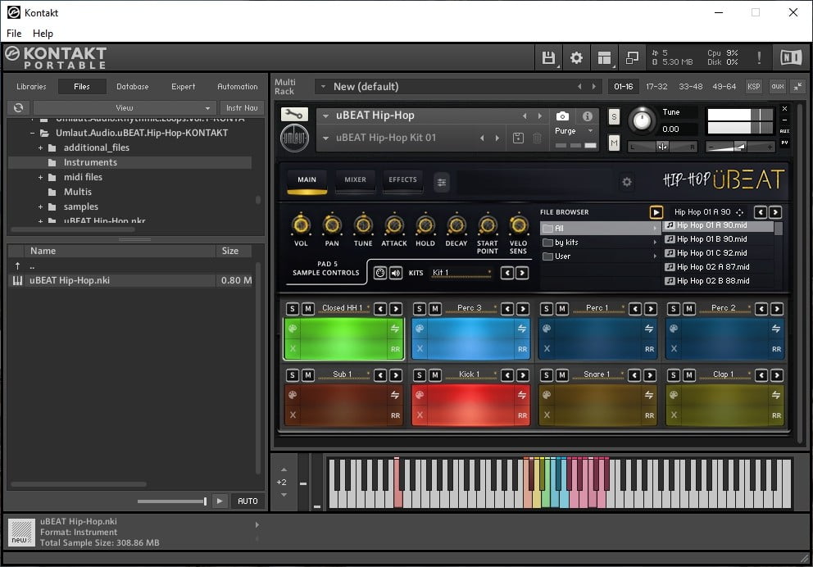This screenshot has width=813, height=567.
Task: Mute the Closed HH 1 pad
Action: point(308,309)
